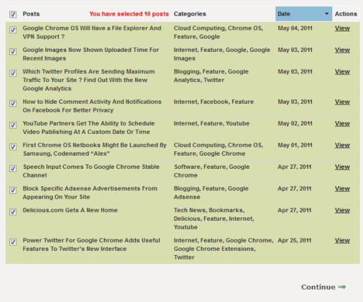363x302 pixels.
Task: Click title 'First Chrome OS Netbooks Might Be Launched'
Action: [95, 149]
